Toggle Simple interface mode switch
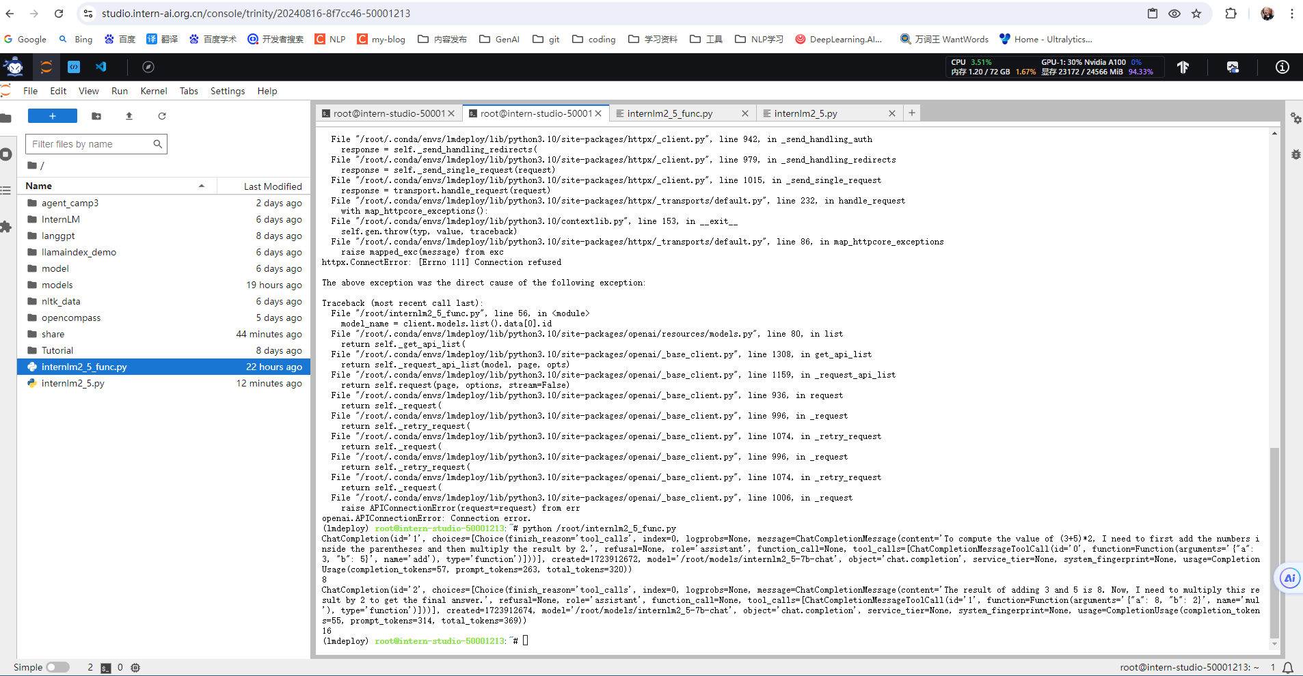The image size is (1303, 676). pos(58,667)
